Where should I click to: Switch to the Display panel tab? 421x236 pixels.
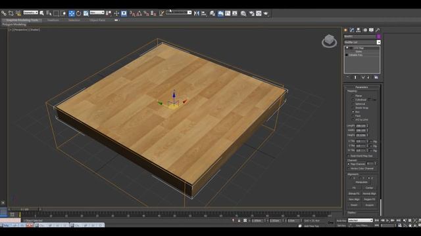371,30
